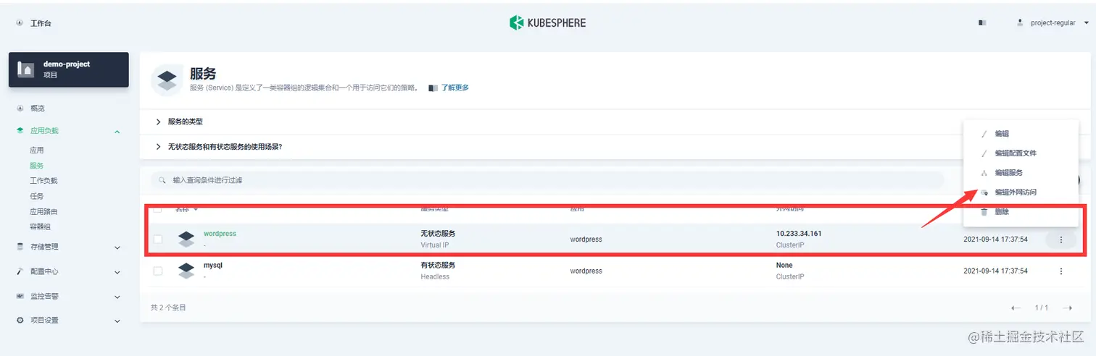Click the 无状态服务 type cell
1096x356 pixels.
click(438, 234)
